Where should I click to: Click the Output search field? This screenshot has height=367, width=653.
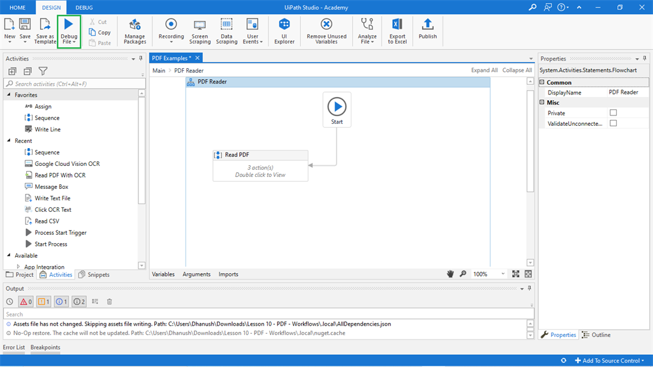pos(268,314)
